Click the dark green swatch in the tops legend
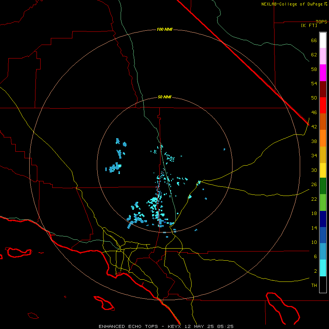329x329 pixels. tap(323, 186)
